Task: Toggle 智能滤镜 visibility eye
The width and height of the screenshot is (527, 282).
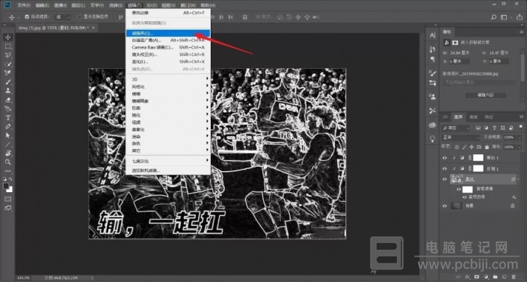Action: point(459,189)
